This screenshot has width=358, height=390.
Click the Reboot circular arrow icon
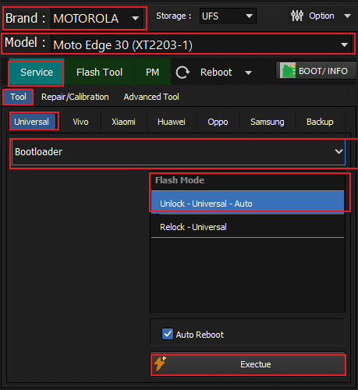coord(183,73)
